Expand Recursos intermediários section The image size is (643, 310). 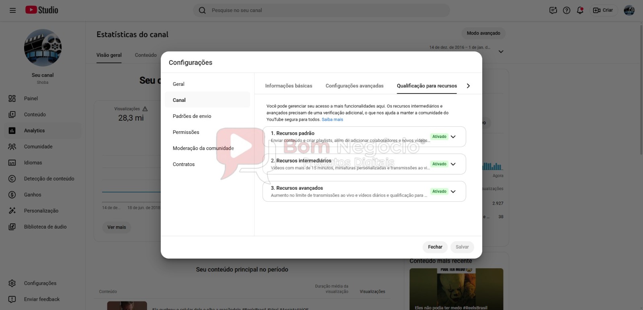tap(453, 164)
